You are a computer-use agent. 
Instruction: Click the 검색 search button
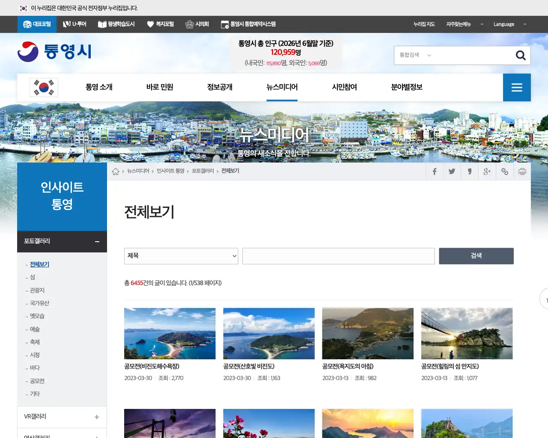pos(476,256)
